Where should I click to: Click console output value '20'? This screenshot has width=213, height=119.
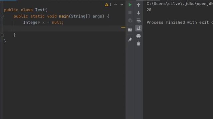point(149,10)
